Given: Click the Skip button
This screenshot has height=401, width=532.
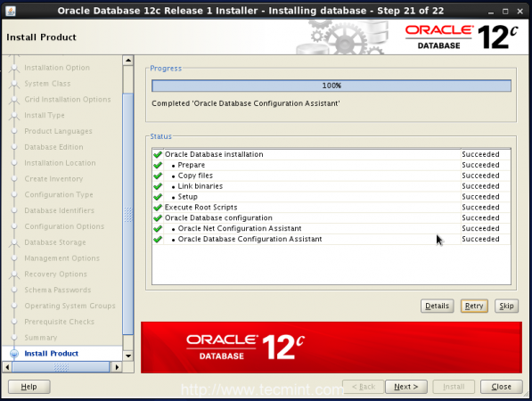Looking at the screenshot, I should click(x=506, y=306).
